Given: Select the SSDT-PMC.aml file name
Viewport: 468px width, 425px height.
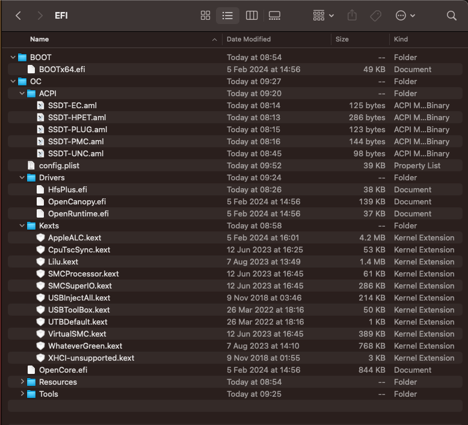Looking at the screenshot, I should pos(76,141).
